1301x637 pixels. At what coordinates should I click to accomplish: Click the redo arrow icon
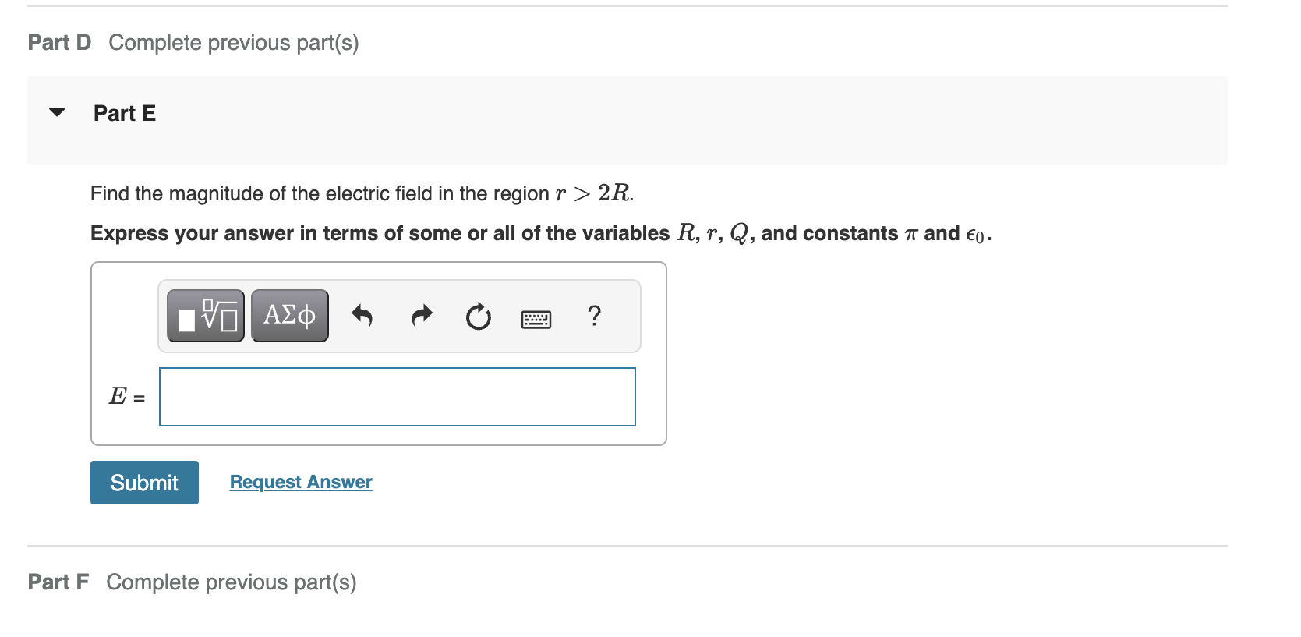point(421,317)
